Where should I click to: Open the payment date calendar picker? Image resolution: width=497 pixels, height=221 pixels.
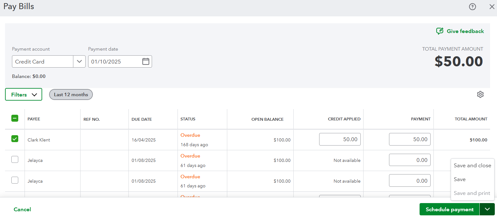[145, 62]
